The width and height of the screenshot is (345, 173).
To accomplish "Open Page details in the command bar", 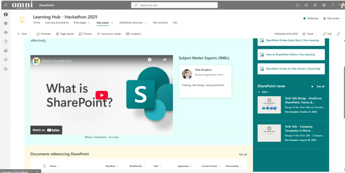I will tap(65, 34).
